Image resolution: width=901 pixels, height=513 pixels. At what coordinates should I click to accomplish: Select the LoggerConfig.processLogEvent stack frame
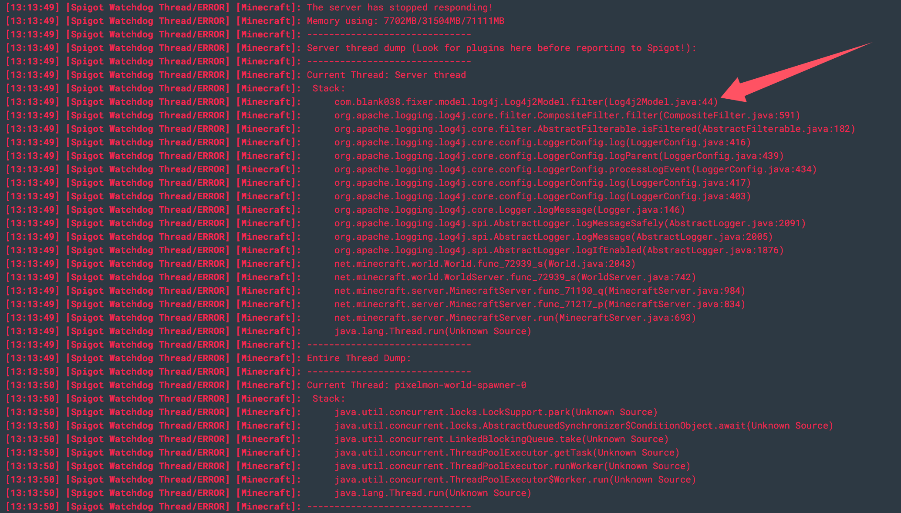coord(575,169)
